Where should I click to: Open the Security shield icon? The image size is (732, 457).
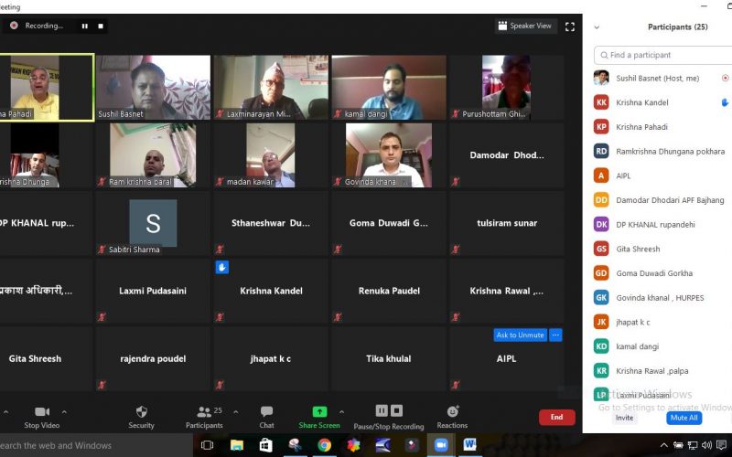coord(141,412)
